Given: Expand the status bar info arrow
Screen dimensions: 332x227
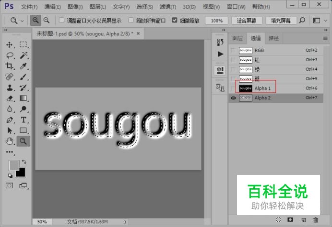Looking at the screenshot, I should pyautogui.click(x=125, y=222).
